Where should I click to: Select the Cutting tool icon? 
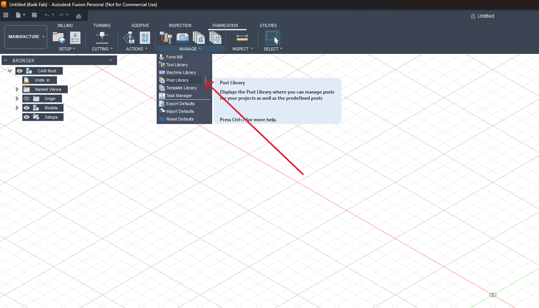(x=102, y=37)
